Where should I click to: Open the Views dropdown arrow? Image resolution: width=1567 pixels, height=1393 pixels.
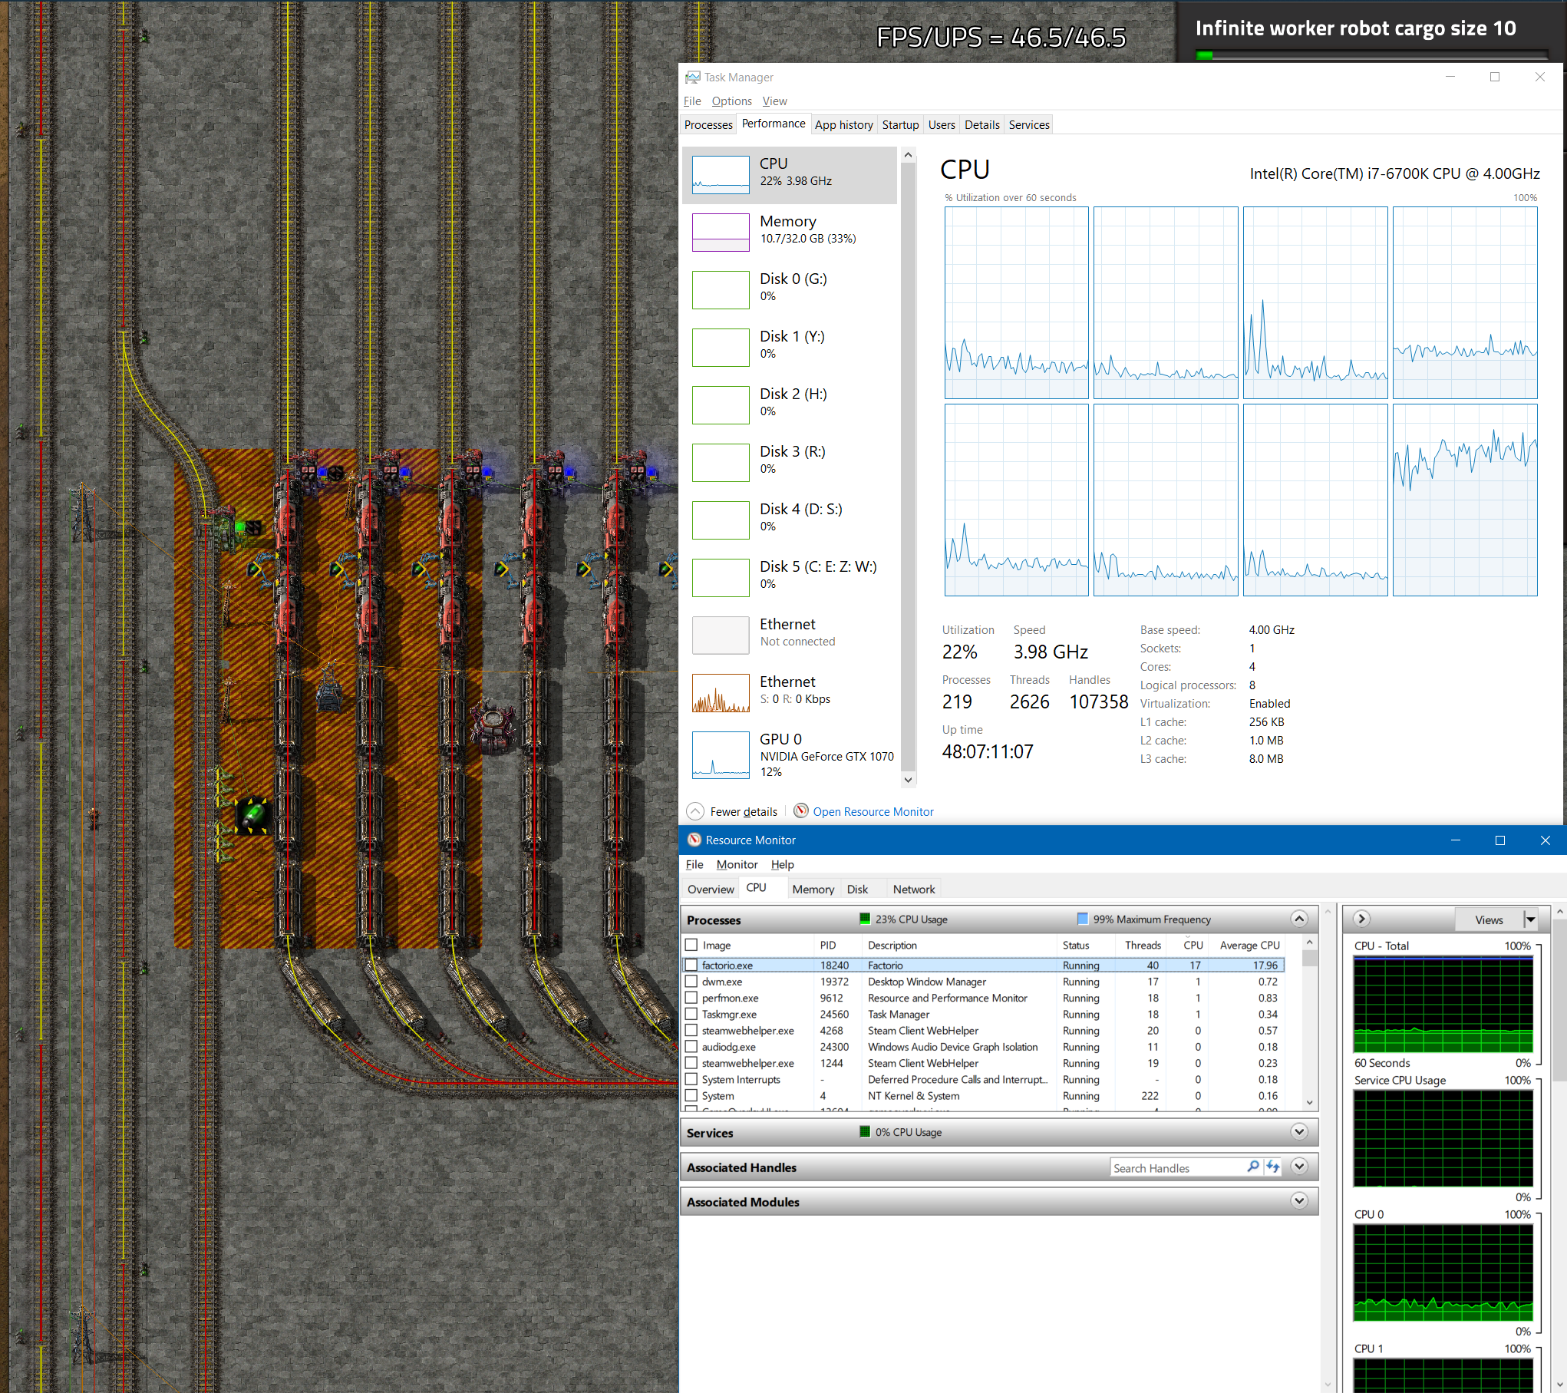point(1530,919)
